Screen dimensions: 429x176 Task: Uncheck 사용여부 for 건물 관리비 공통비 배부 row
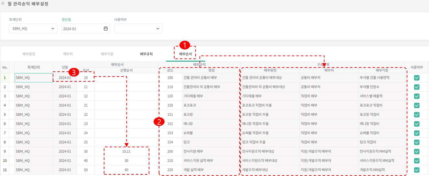(x=417, y=78)
